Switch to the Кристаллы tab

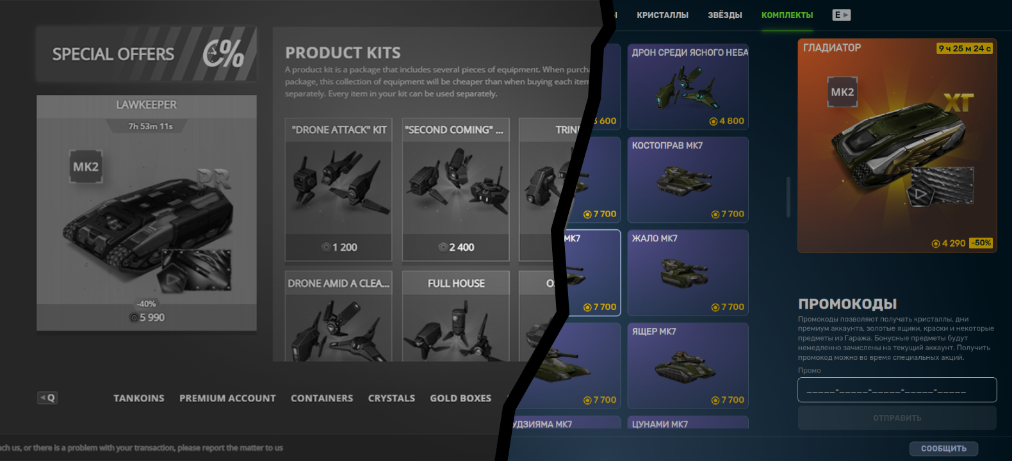[662, 15]
